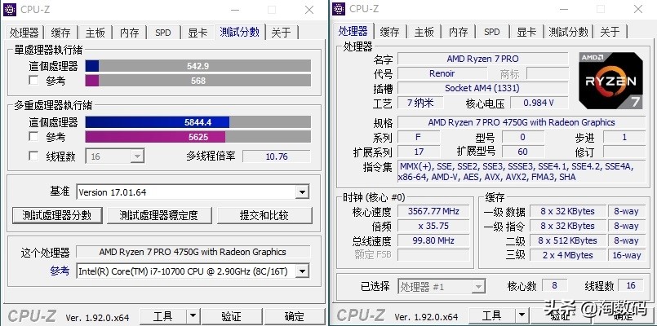Click single thread 542.9 score bar
The width and height of the screenshot is (657, 326).
198,66
